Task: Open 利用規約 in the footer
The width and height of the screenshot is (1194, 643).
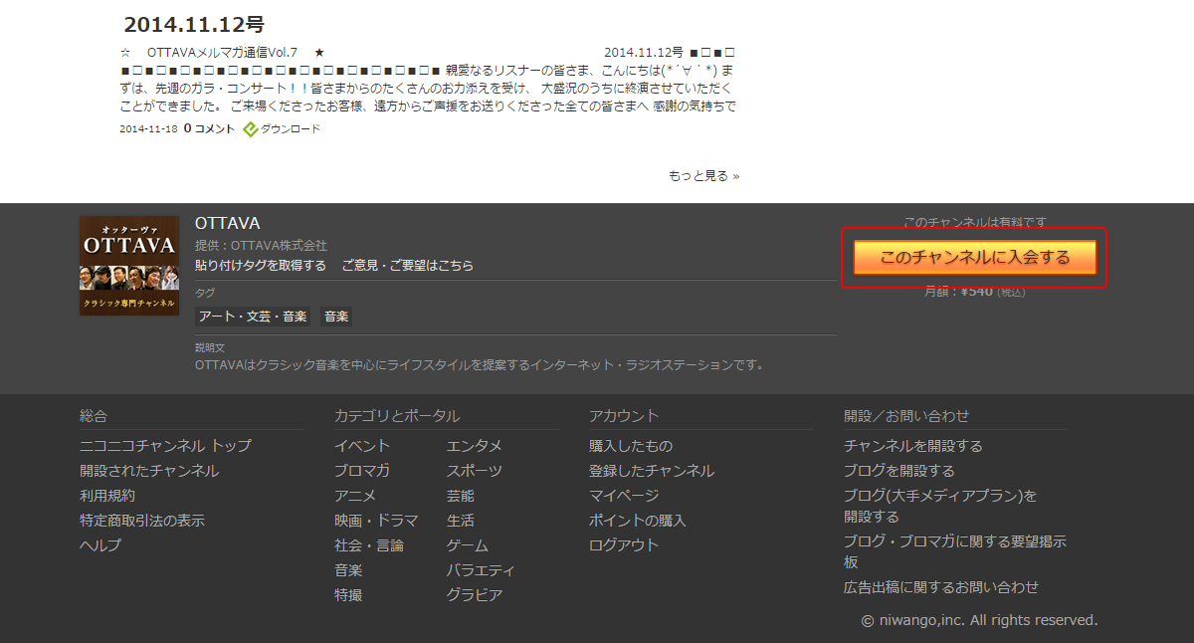Action: [x=107, y=496]
